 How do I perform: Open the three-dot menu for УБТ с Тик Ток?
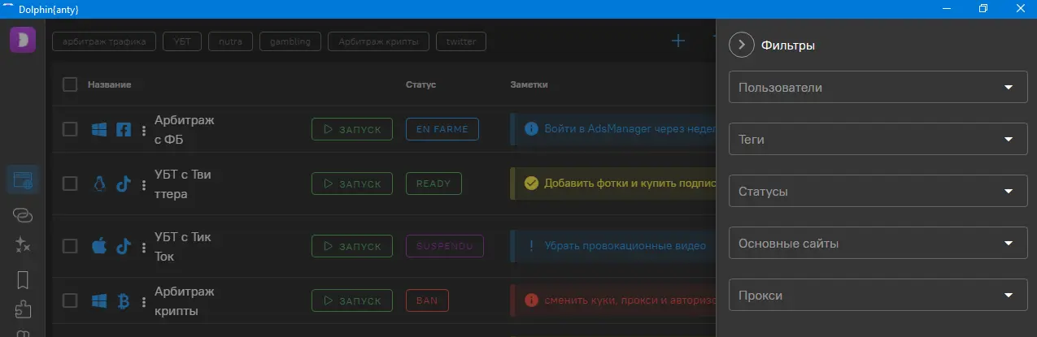[x=144, y=247]
